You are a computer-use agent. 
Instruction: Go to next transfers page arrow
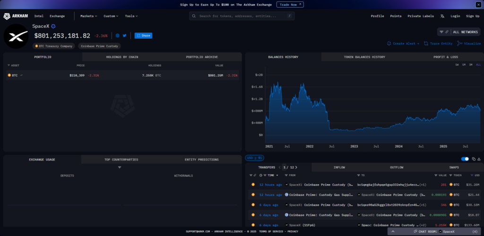(x=296, y=167)
